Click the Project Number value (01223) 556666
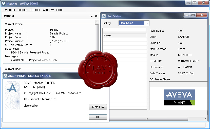 (x=59, y=41)
